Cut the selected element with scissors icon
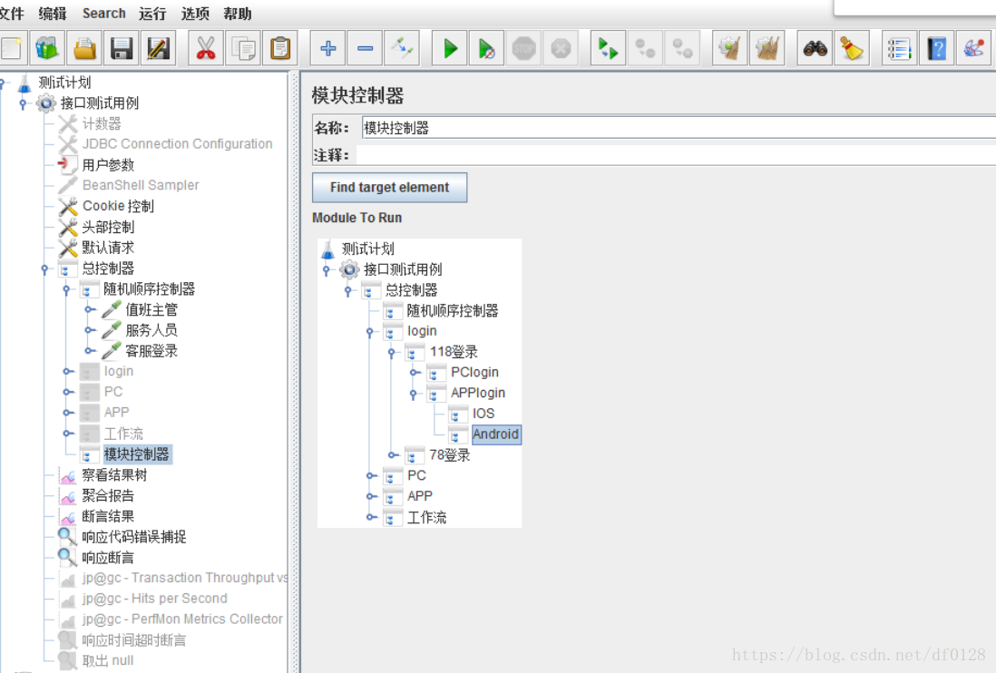 point(206,48)
